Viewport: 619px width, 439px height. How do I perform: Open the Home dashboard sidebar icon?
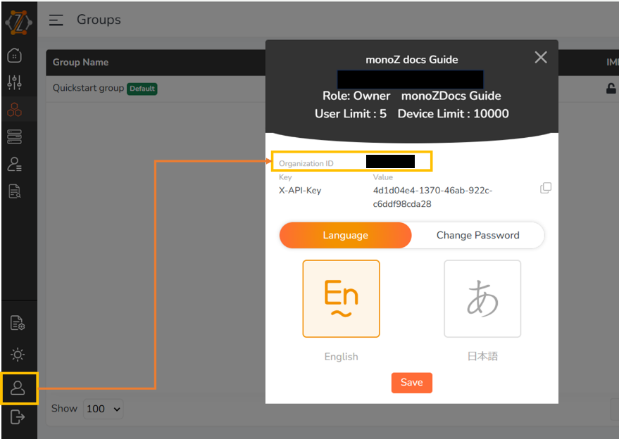pos(15,56)
